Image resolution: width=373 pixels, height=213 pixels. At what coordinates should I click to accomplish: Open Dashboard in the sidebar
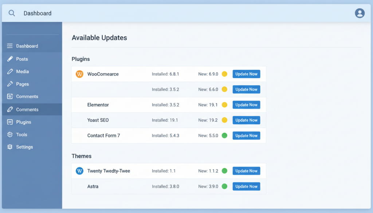pyautogui.click(x=32, y=46)
